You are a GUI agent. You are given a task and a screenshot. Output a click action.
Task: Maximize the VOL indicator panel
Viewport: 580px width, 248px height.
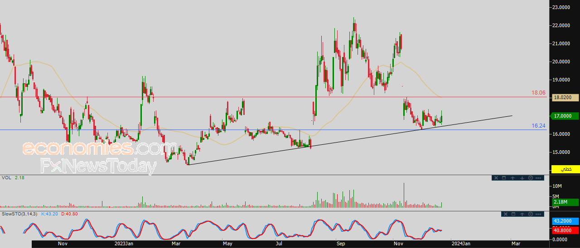(504, 178)
